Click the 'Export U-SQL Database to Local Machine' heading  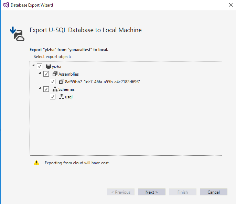click(x=86, y=30)
